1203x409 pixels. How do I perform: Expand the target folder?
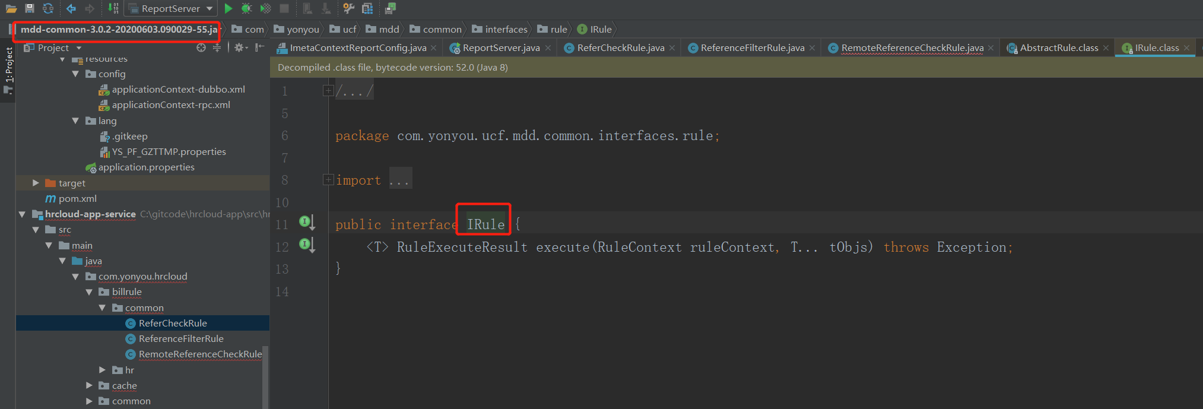pyautogui.click(x=36, y=183)
